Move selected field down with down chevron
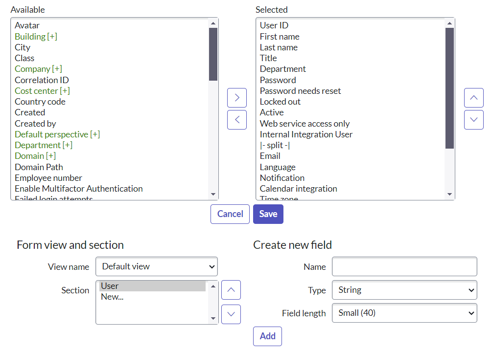492x351 pixels. [473, 120]
